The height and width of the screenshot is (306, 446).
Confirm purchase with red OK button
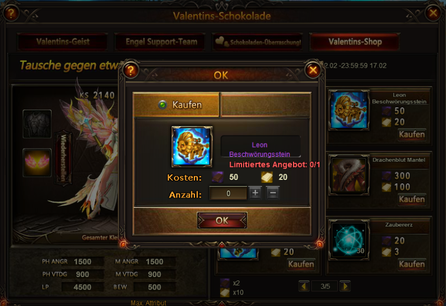click(x=222, y=220)
